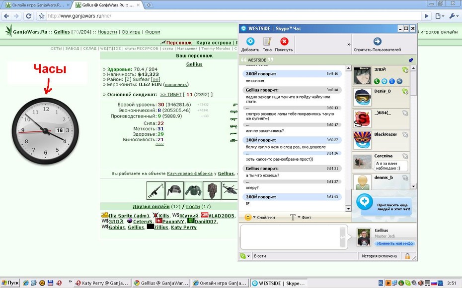Click chat messages scrollbar up arrow

click(348, 68)
